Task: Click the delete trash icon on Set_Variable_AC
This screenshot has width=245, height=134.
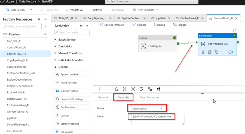Action: click(x=203, y=52)
